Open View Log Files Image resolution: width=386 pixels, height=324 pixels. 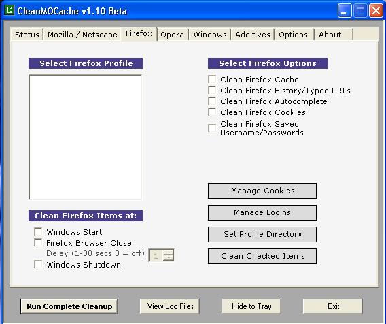tap(170, 306)
